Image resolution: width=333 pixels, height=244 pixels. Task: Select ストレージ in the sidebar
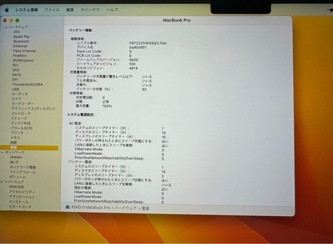pyautogui.click(x=20, y=118)
